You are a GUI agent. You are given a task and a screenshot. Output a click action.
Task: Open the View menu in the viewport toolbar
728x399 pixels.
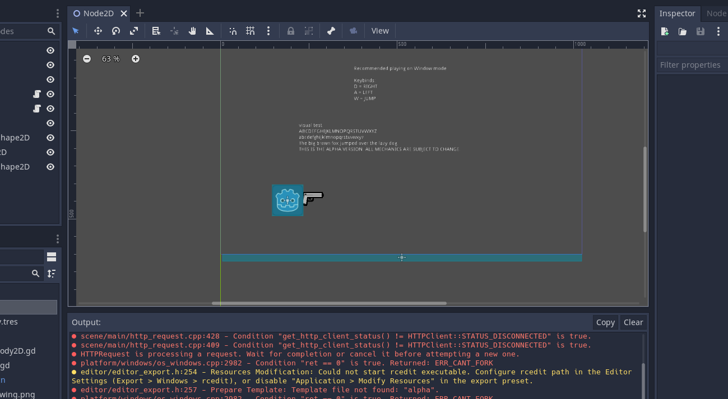380,31
